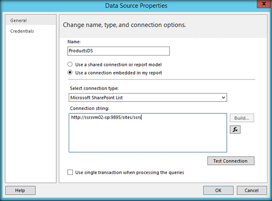Click the Build... button
Image resolution: width=272 pixels, height=201 pixels.
(x=242, y=118)
